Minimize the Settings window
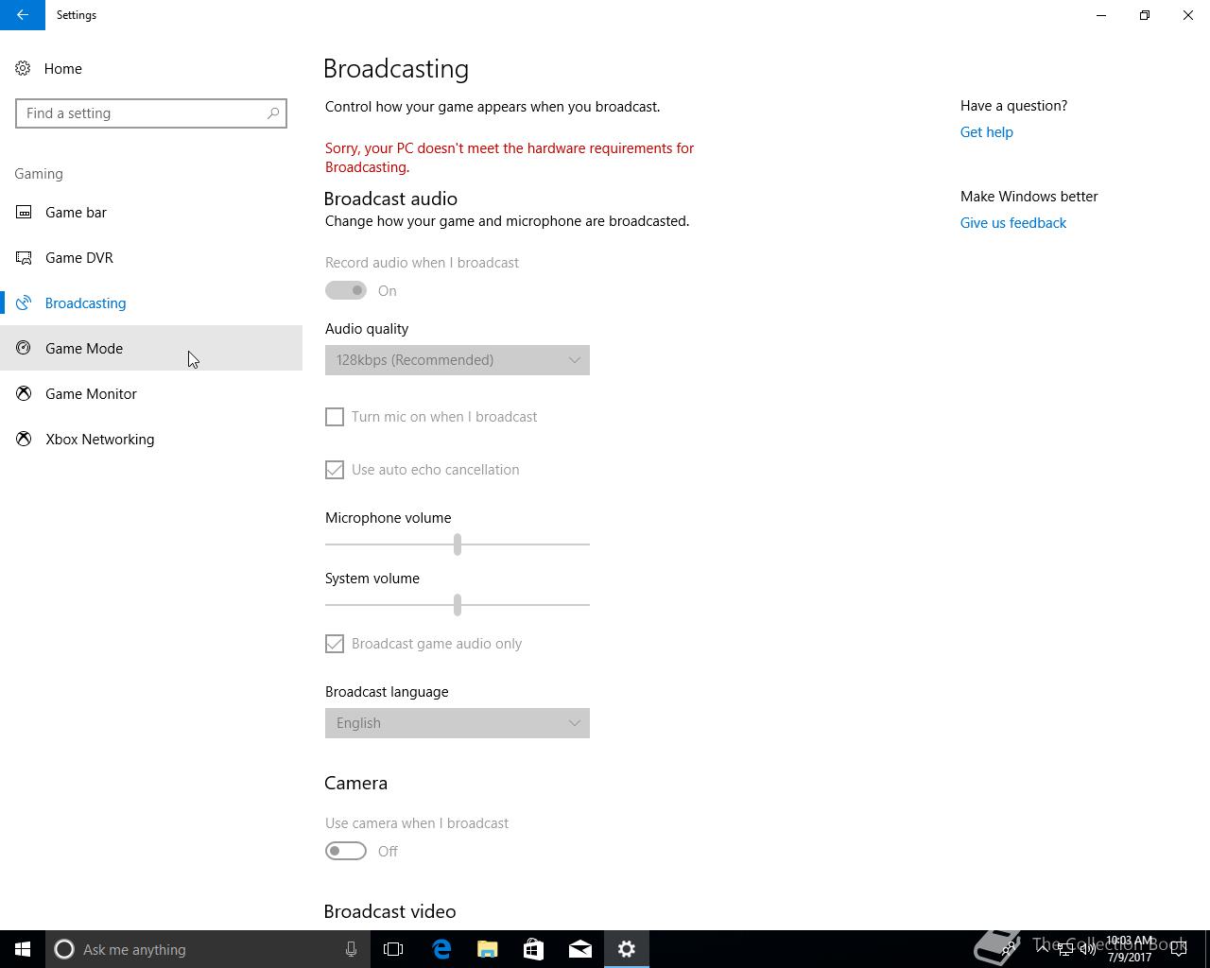1210x968 pixels. pyautogui.click(x=1101, y=15)
